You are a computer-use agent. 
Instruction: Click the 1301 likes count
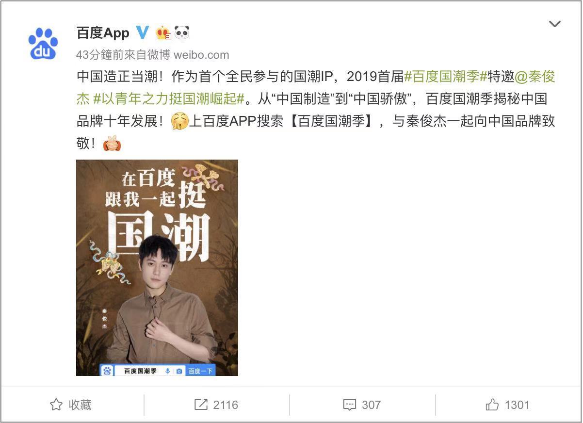click(x=517, y=405)
